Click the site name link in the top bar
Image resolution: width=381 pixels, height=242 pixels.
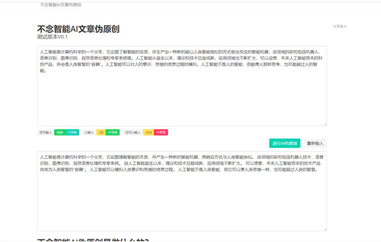point(61,4)
